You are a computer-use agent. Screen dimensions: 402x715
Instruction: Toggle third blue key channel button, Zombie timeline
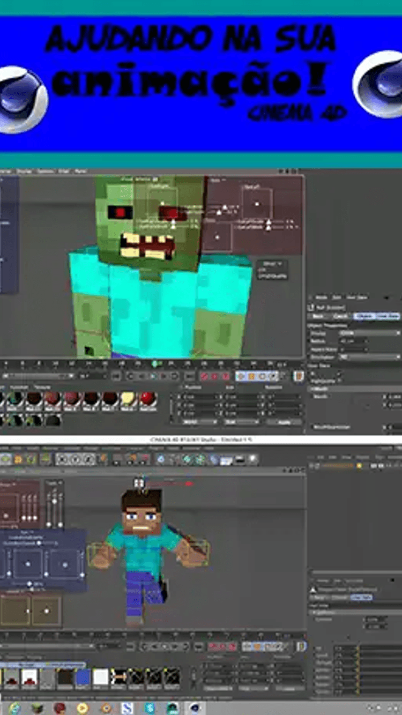tap(262, 376)
